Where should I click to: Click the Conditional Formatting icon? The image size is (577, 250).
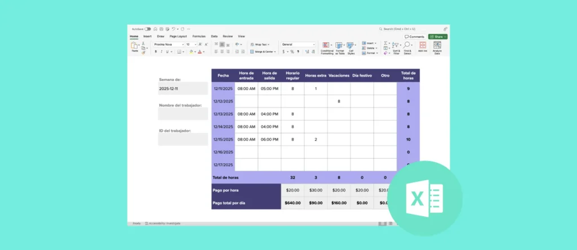[x=327, y=46]
